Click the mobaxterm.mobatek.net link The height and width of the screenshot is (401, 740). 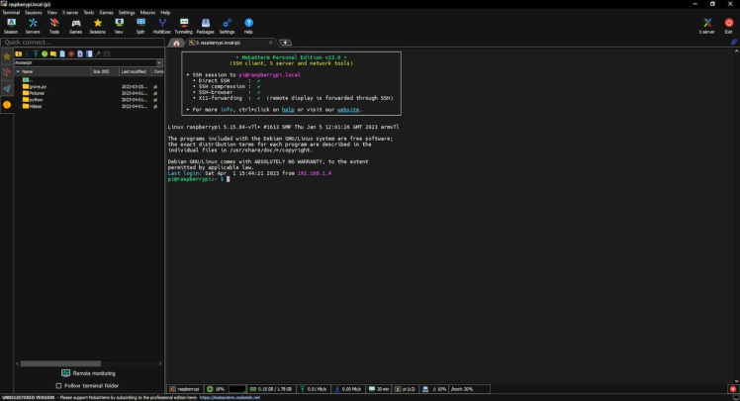231,397
